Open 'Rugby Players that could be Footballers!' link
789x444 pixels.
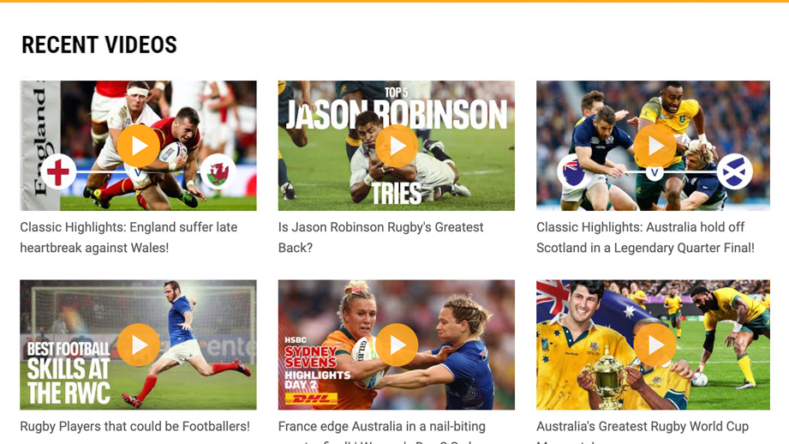[x=134, y=426]
